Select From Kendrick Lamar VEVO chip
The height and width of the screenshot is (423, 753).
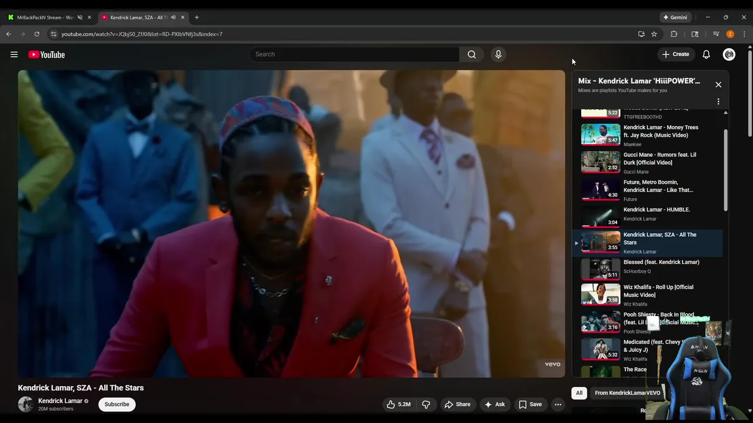point(627,393)
